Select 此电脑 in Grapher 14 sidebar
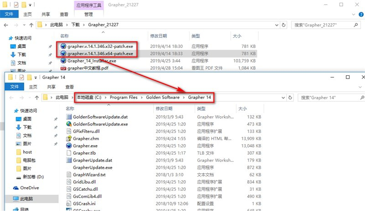The height and width of the screenshot is (219, 365). [31, 198]
